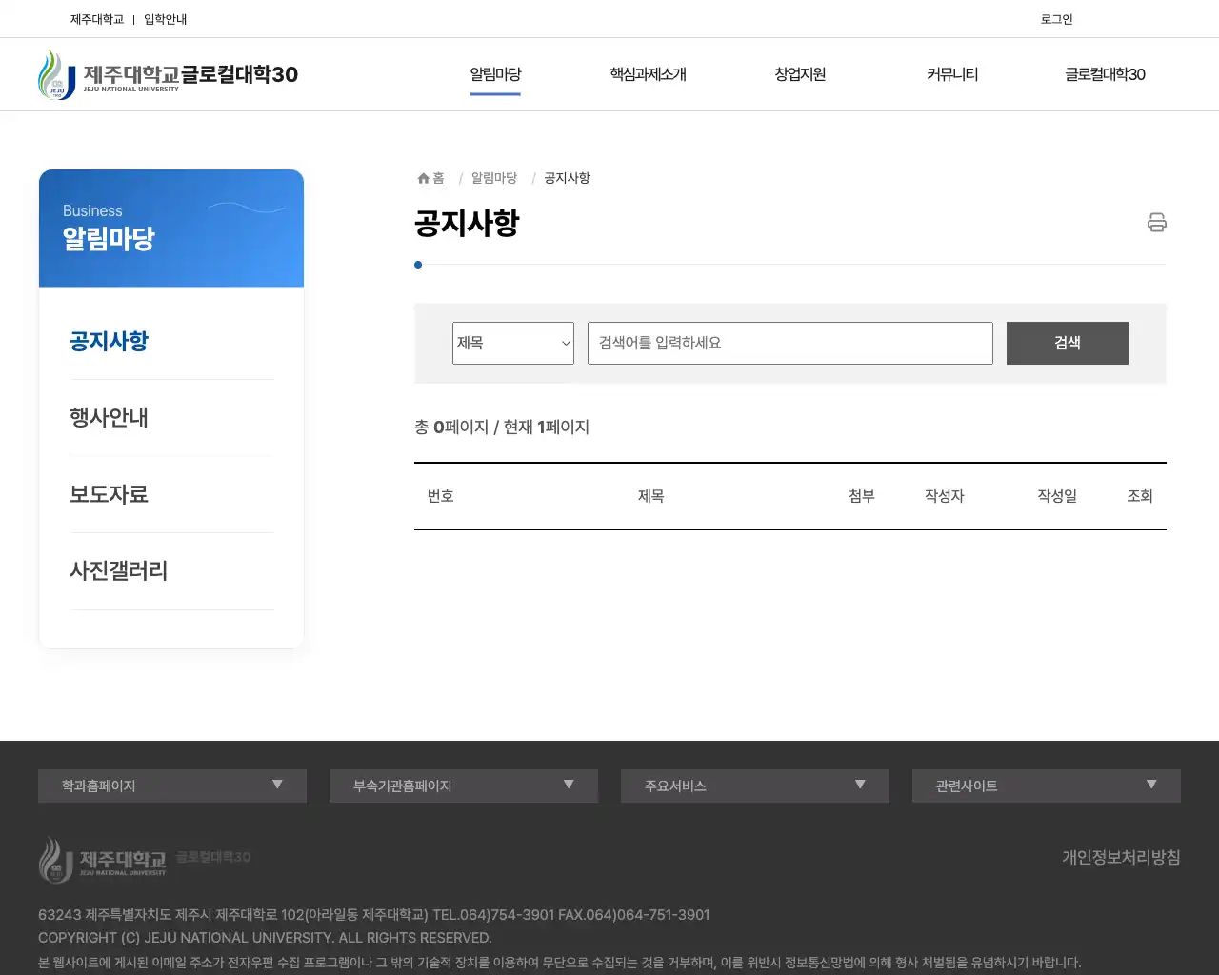Select the 알림마당 navigation menu
Image resolution: width=1219 pixels, height=975 pixels.
[494, 74]
